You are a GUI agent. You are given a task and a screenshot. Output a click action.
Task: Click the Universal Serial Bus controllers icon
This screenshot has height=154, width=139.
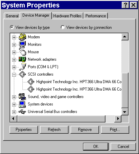(x=22, y=112)
